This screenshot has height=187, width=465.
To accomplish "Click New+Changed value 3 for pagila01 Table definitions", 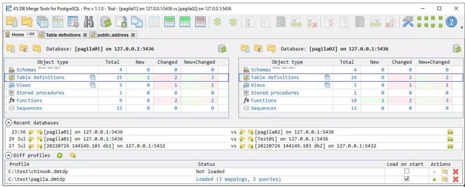I will point(212,77).
